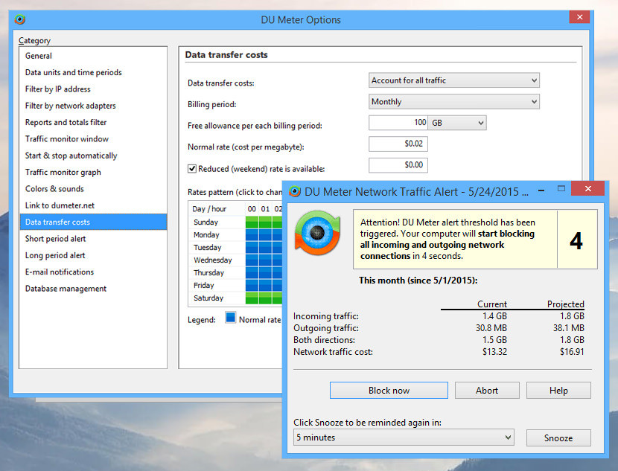618x471 pixels.
Task: Click the projected cost $16.91 value
Action: tap(572, 352)
